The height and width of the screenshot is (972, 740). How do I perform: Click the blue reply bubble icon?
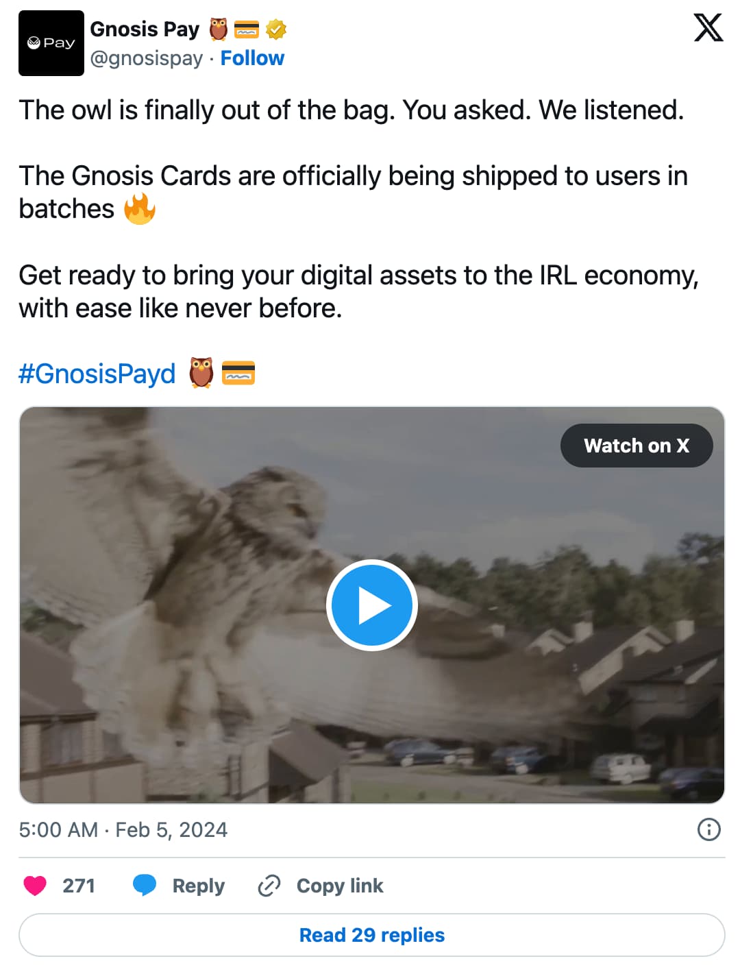[x=145, y=886]
